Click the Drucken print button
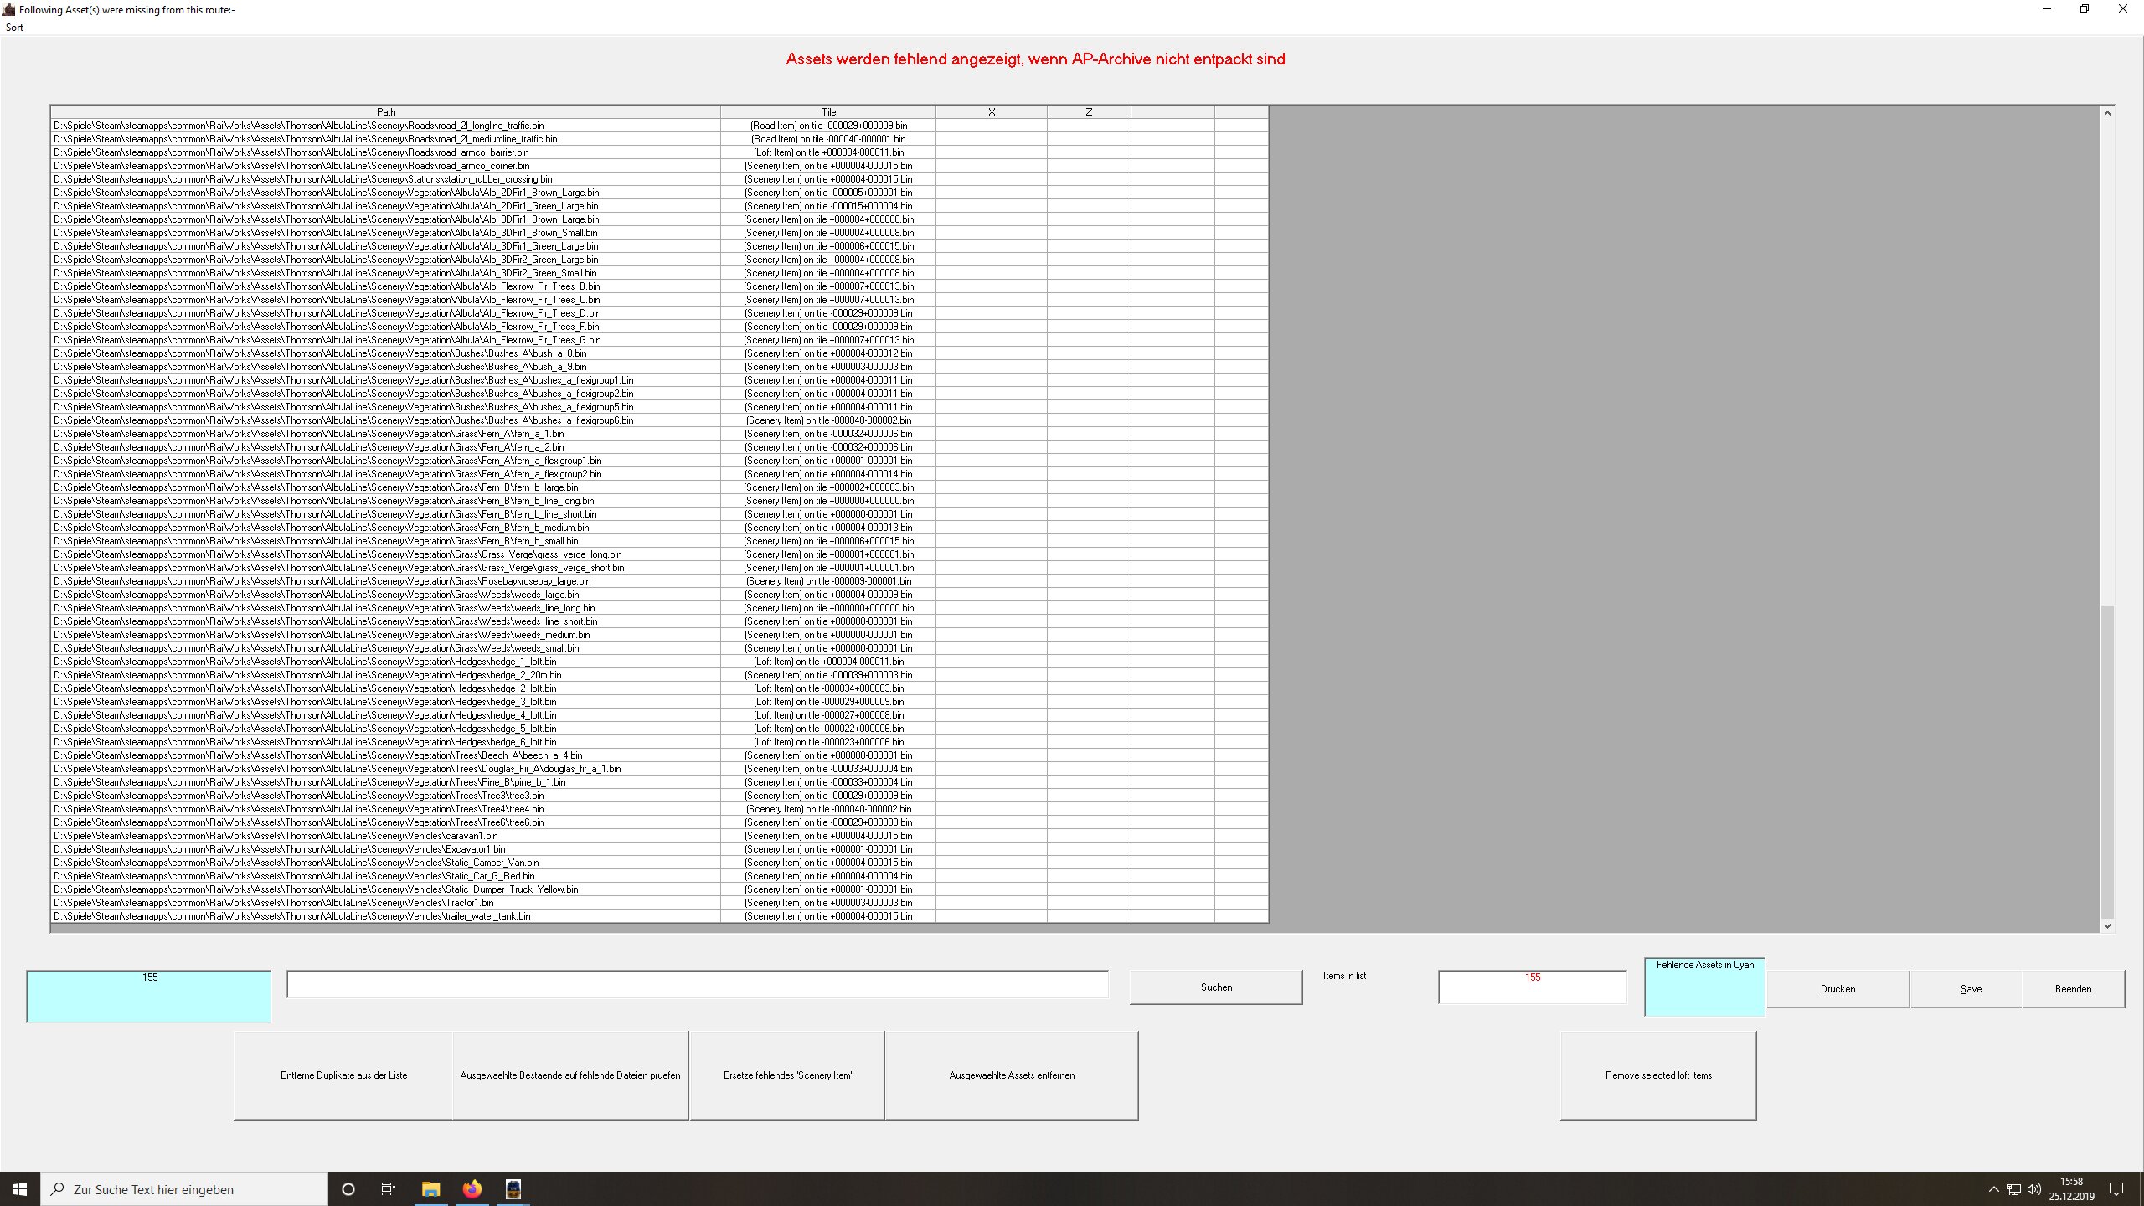 click(1837, 989)
